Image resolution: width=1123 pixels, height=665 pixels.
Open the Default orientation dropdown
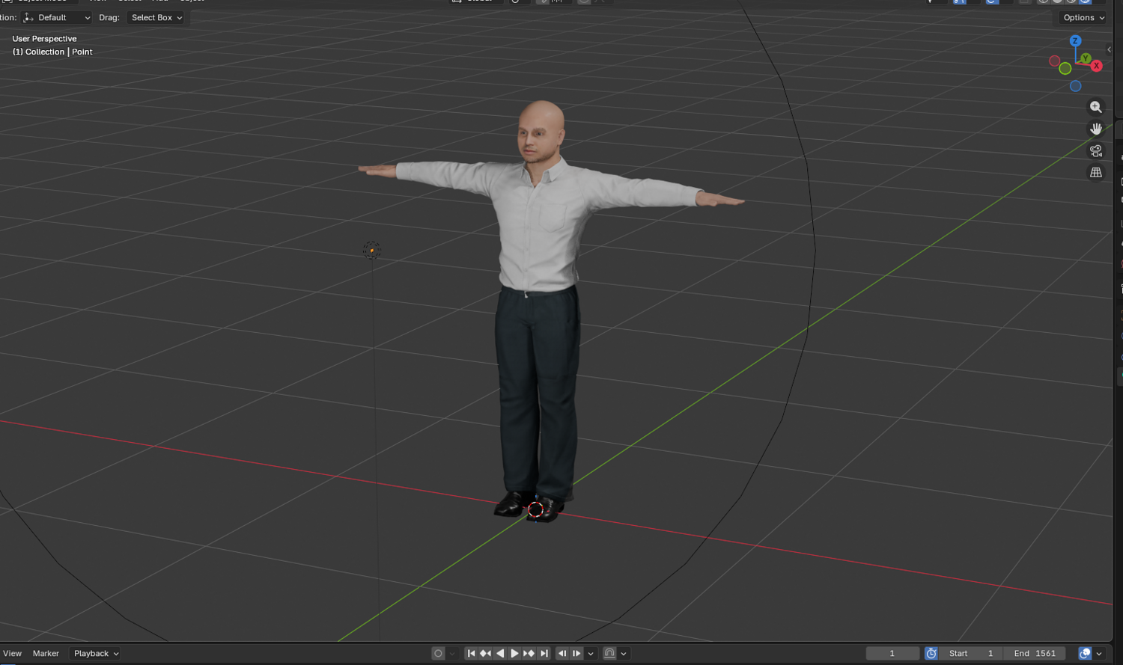57,17
